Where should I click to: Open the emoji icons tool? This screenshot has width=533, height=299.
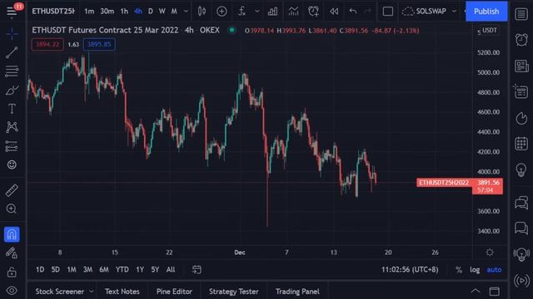12,164
